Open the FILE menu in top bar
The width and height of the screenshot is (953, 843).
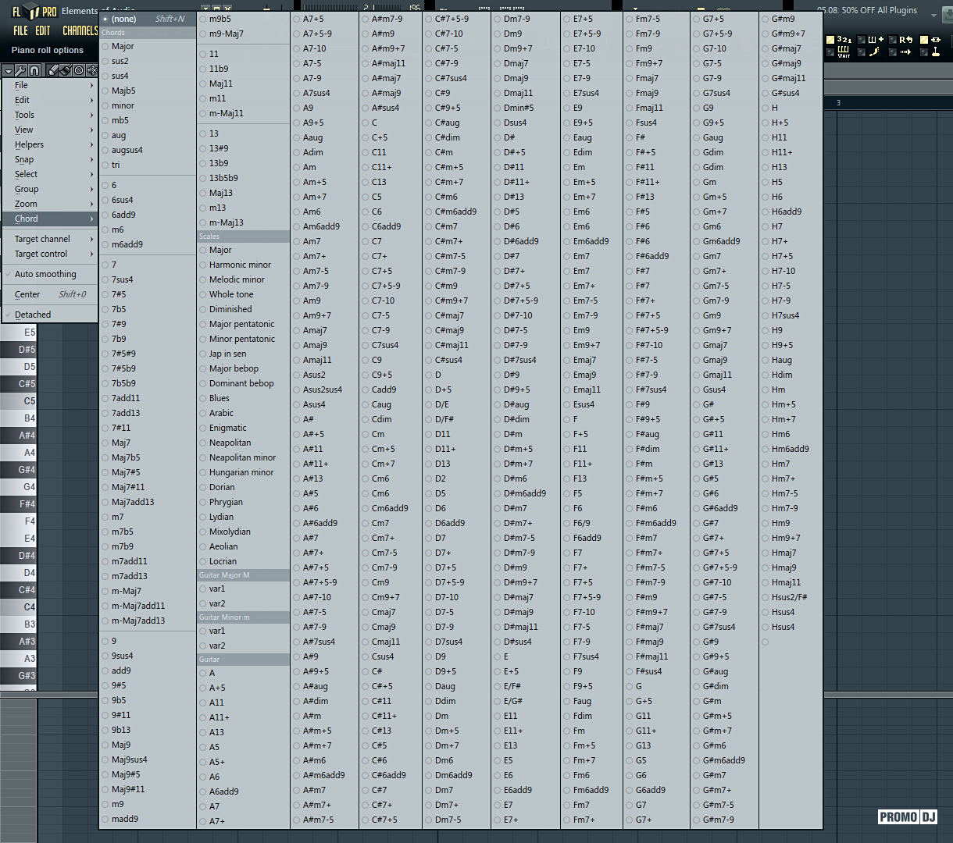coord(20,30)
